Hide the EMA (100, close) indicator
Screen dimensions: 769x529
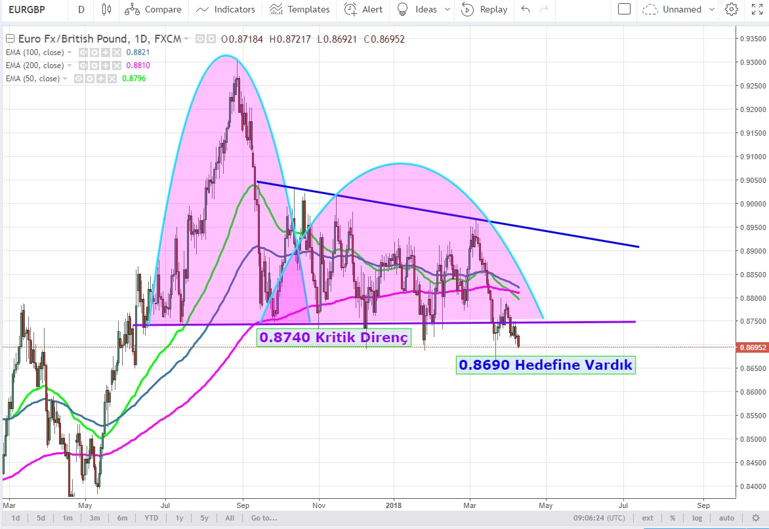click(83, 52)
